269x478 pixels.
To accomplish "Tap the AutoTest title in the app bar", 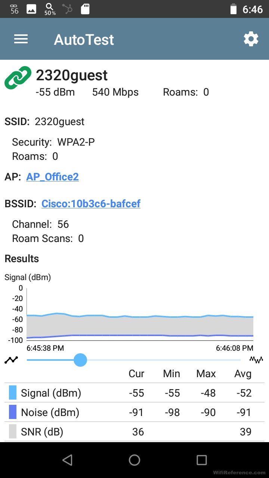I will pos(84,40).
